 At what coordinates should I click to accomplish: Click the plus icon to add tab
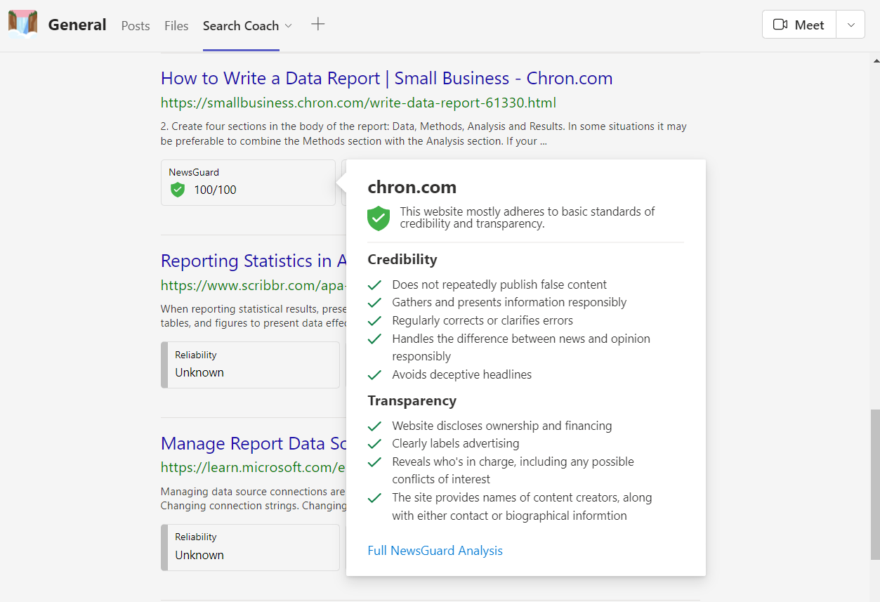coord(318,25)
